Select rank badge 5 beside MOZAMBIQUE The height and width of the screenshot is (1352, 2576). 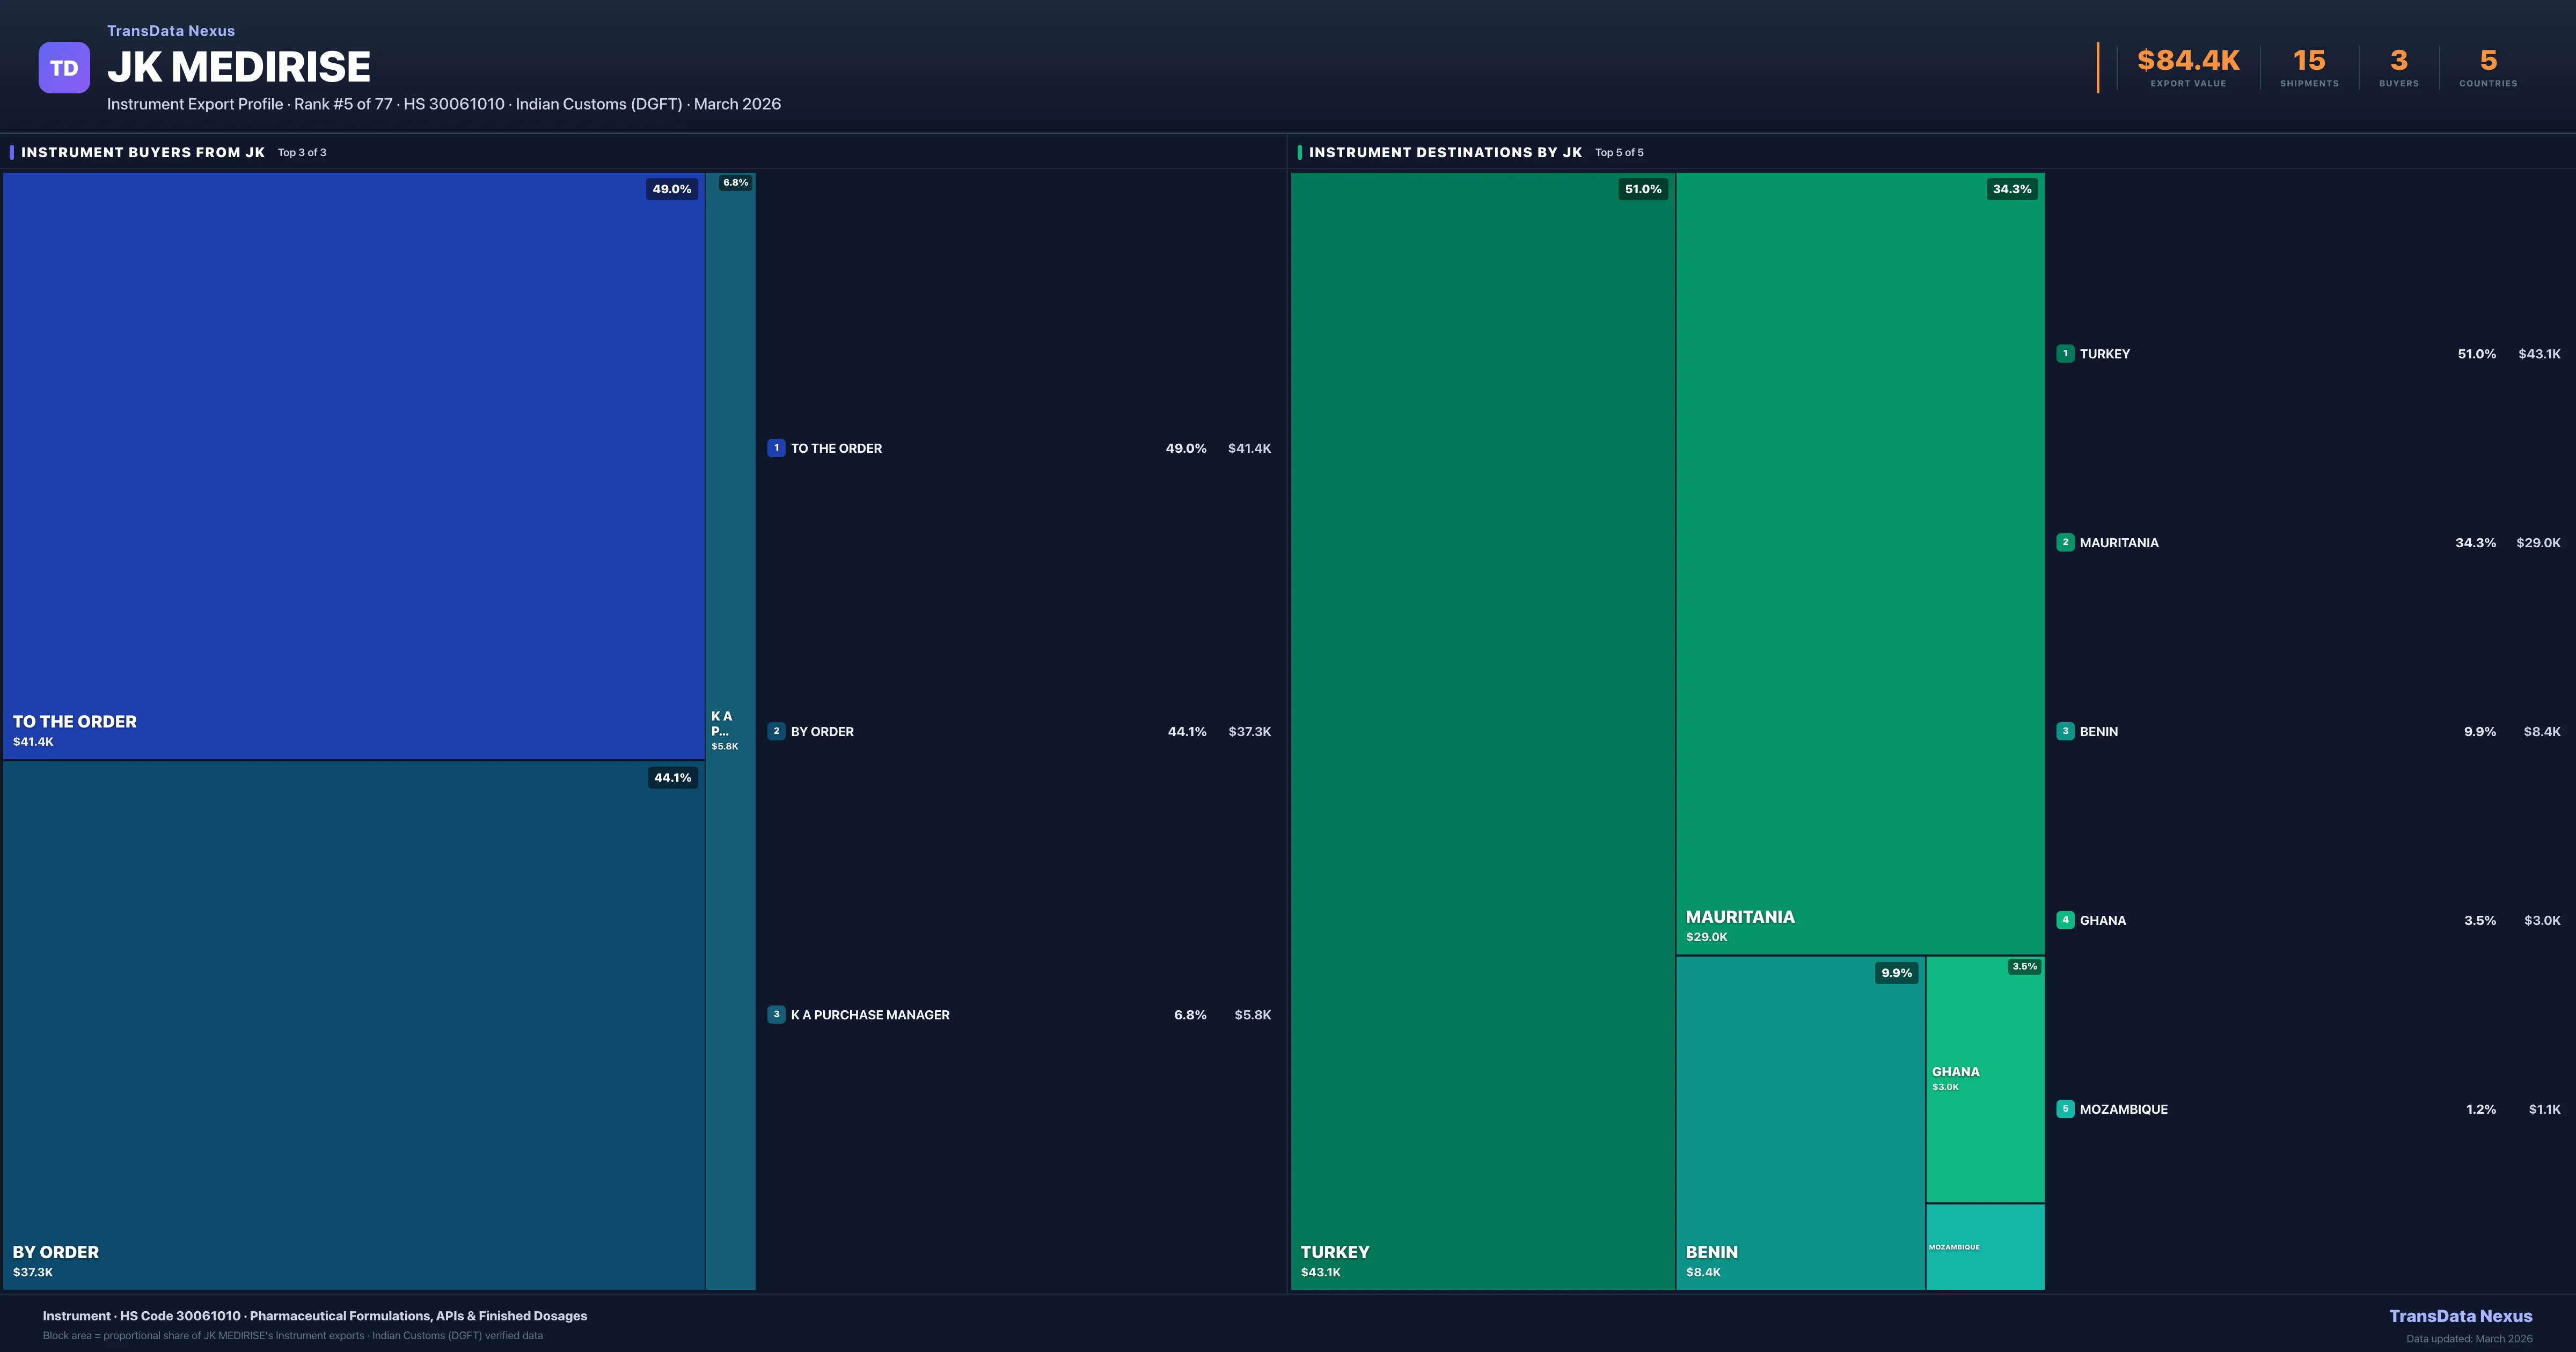2066,1109
